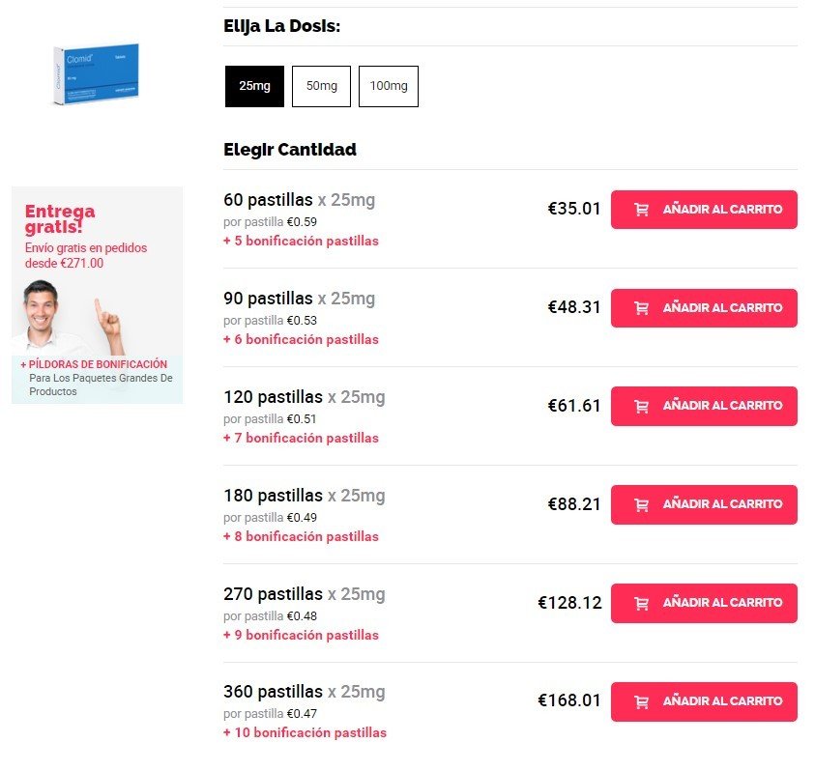Add the €128.12 package to cart
Viewport: 815px width, 771px height.
[x=704, y=604]
